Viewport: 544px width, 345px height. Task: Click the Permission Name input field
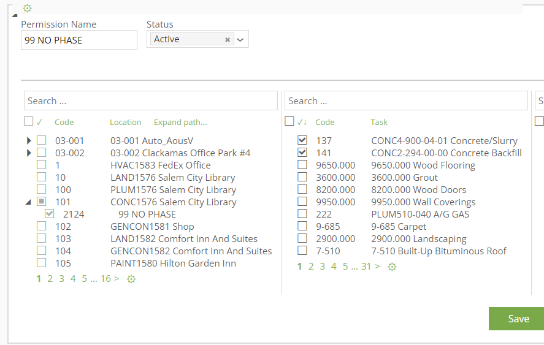(79, 40)
